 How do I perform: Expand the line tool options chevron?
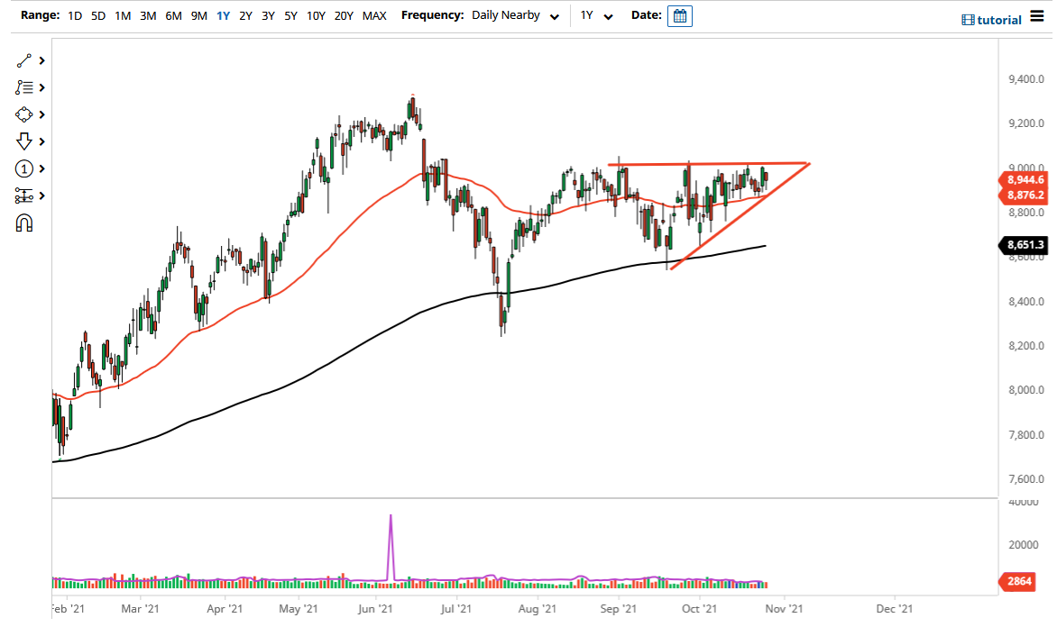(41, 60)
